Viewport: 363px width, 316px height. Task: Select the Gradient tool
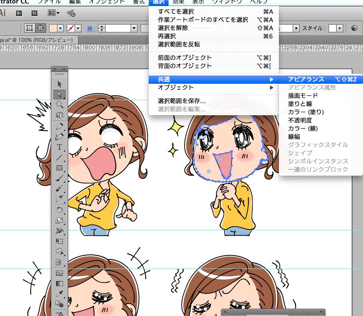point(59,284)
